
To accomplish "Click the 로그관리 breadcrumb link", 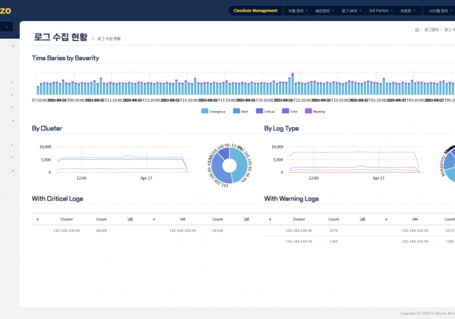I will (432, 29).
